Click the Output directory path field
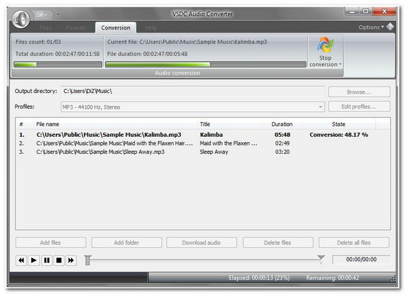 (192, 92)
